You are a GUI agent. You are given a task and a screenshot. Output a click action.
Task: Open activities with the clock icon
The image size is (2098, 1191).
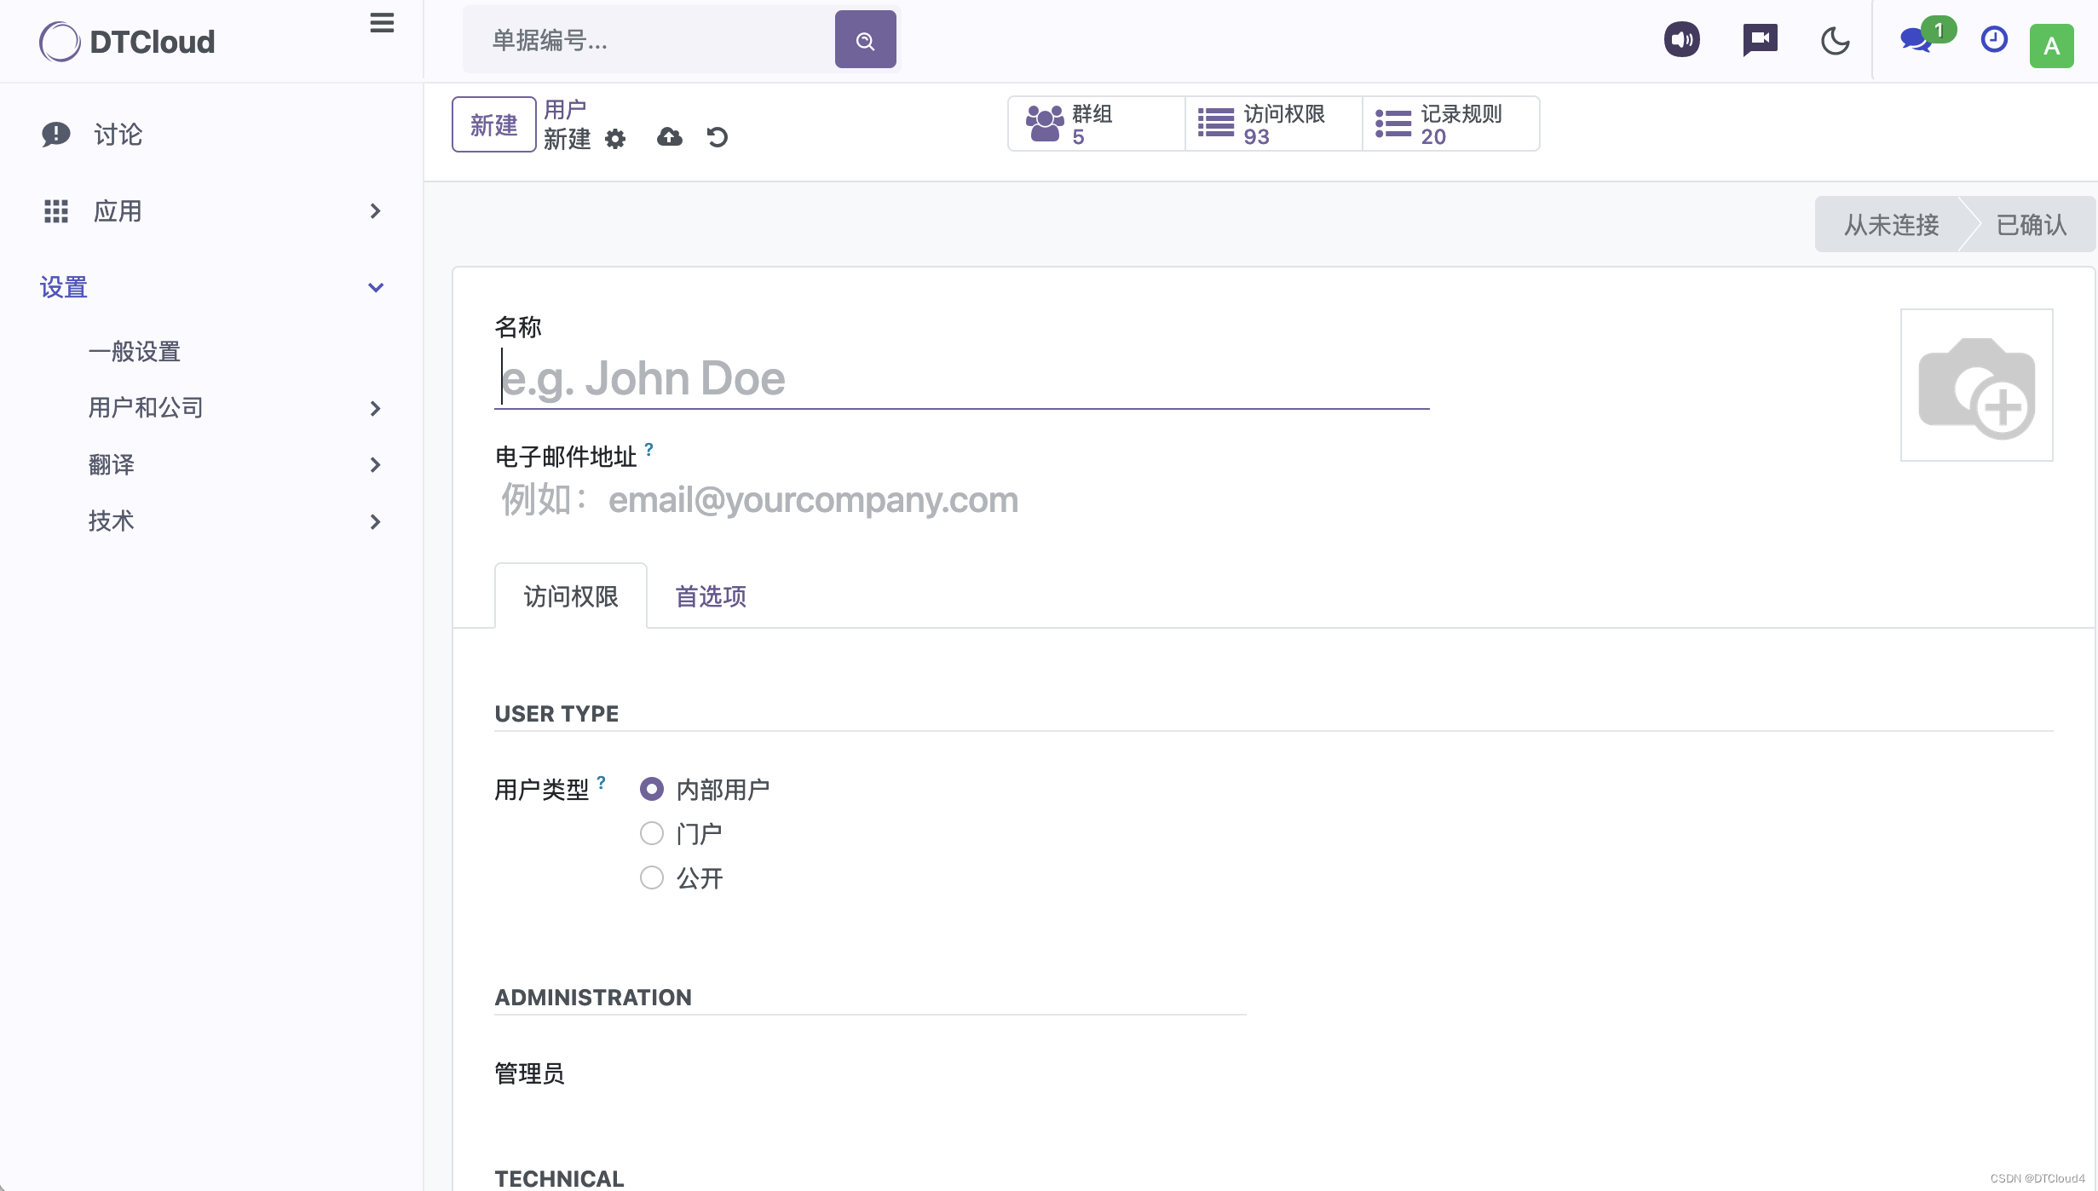pyautogui.click(x=1993, y=39)
